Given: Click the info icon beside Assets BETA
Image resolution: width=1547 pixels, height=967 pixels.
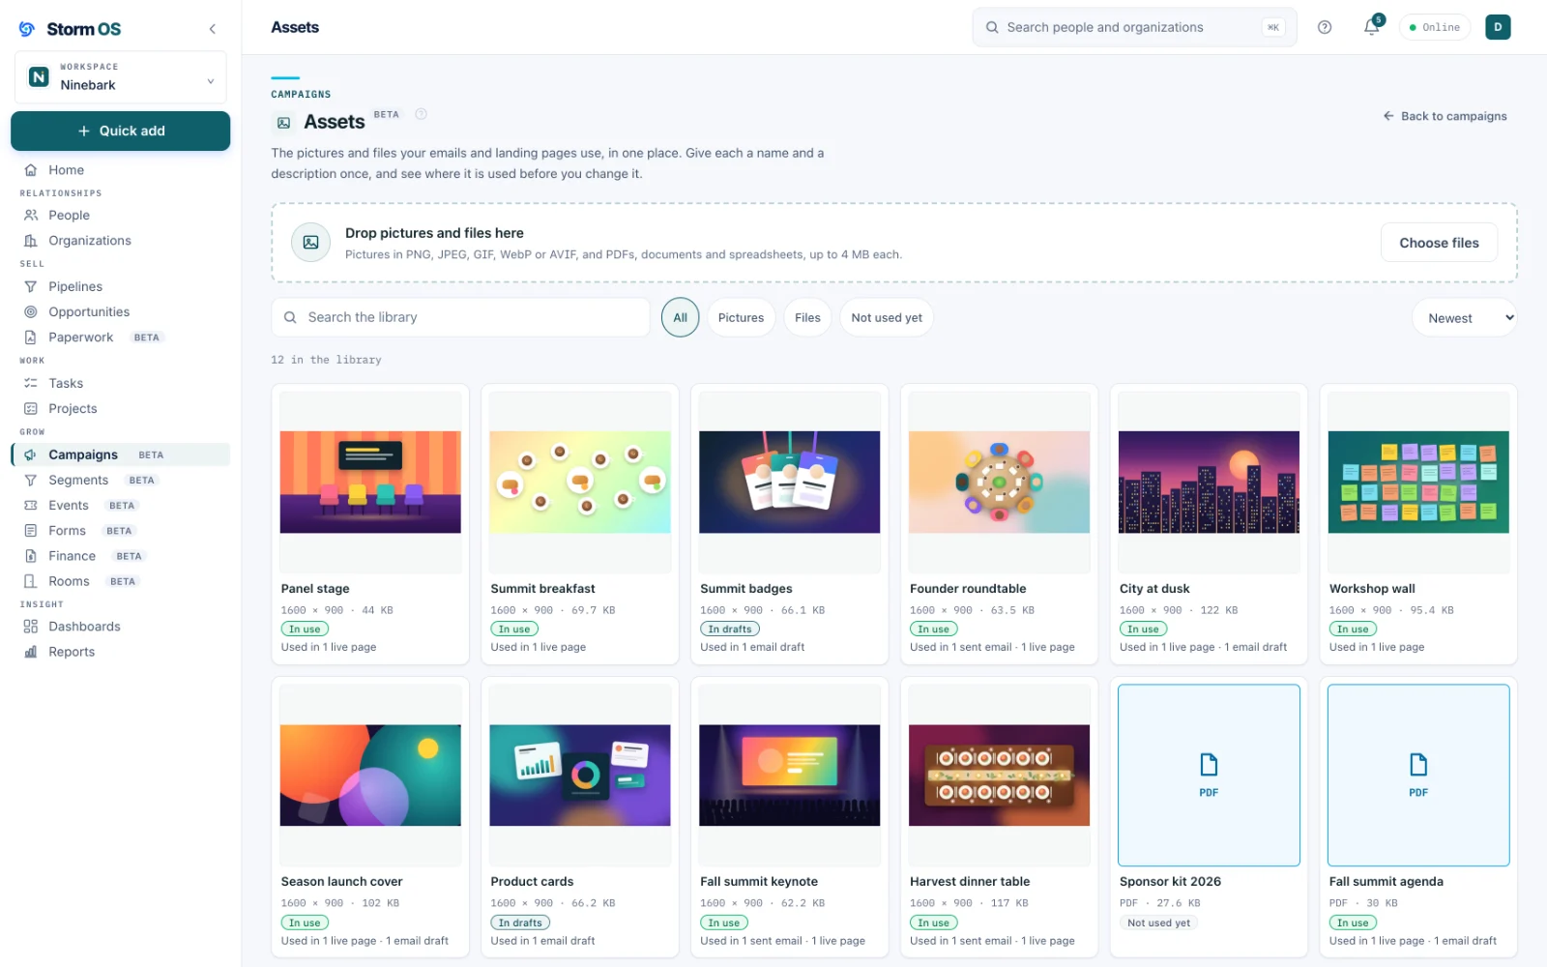Looking at the screenshot, I should tap(421, 114).
